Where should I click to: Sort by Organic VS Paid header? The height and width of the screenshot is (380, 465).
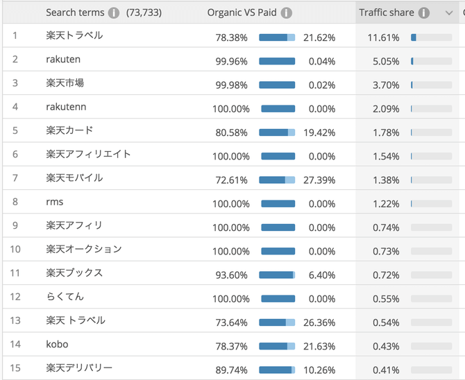tap(242, 13)
